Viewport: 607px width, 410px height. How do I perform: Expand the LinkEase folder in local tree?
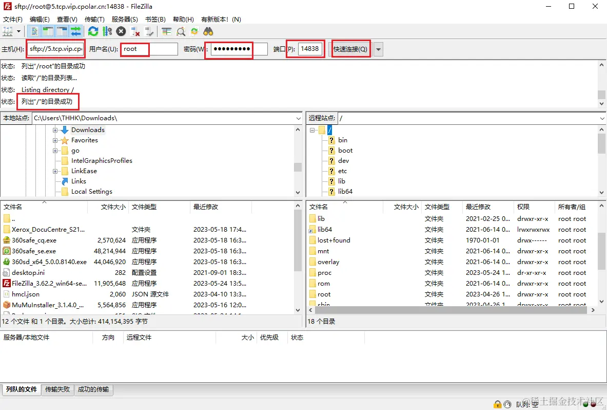(x=55, y=171)
